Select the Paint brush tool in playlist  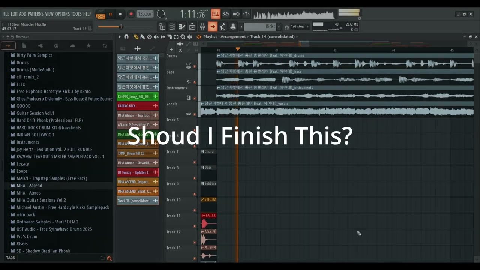pyautogui.click(x=142, y=37)
